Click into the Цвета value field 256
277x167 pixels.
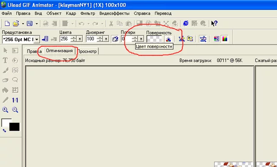pyautogui.click(x=65, y=39)
